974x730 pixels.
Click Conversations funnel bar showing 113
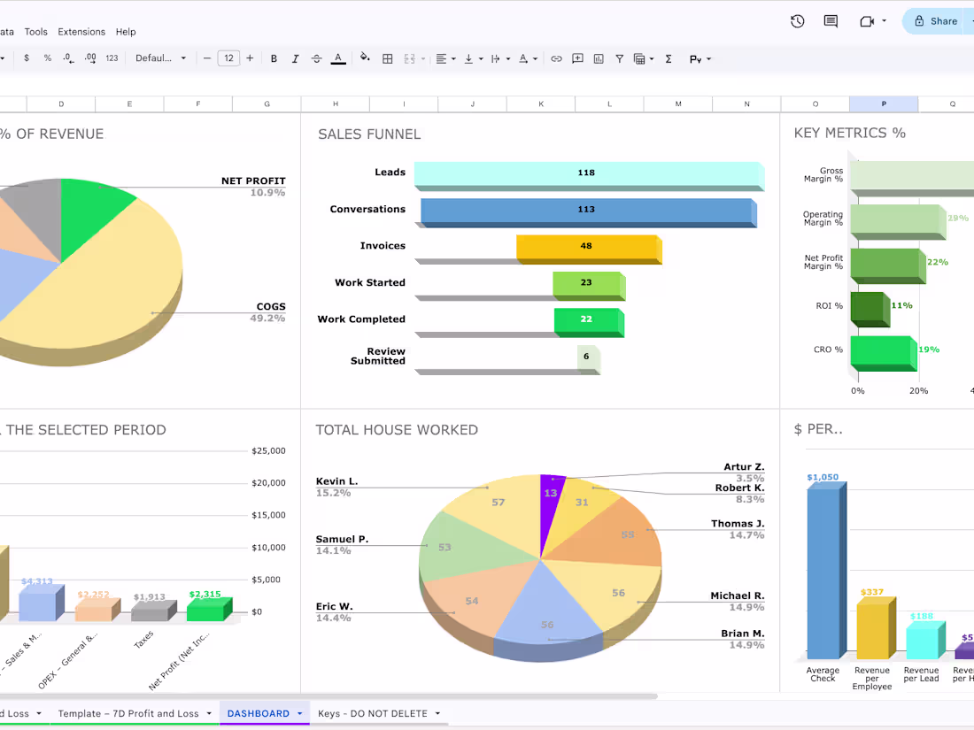[x=589, y=211]
